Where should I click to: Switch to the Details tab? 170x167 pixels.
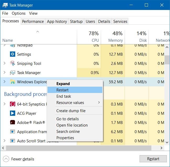coord(104,21)
